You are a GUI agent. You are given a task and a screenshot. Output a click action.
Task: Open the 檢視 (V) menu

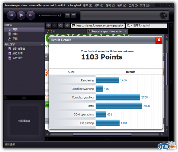[x=122, y=5]
